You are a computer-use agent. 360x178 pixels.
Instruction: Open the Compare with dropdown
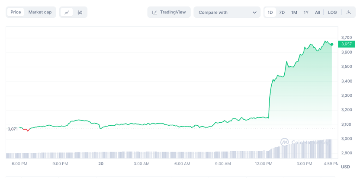pos(227,13)
